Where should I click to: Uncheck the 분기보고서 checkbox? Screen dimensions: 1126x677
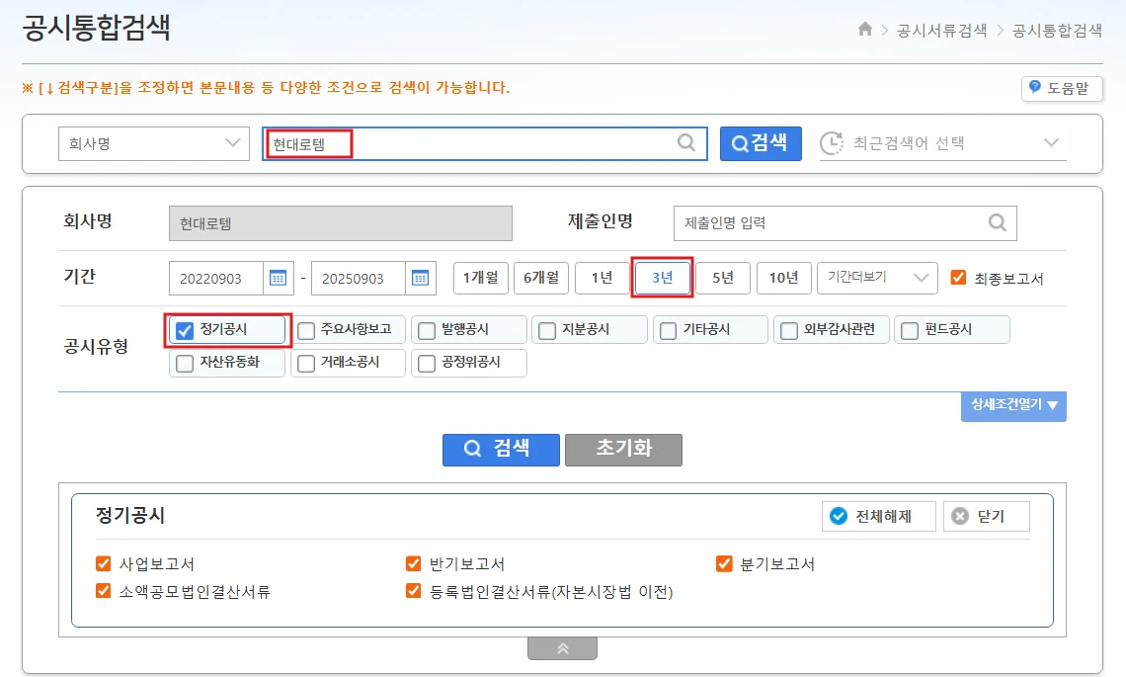tap(724, 563)
